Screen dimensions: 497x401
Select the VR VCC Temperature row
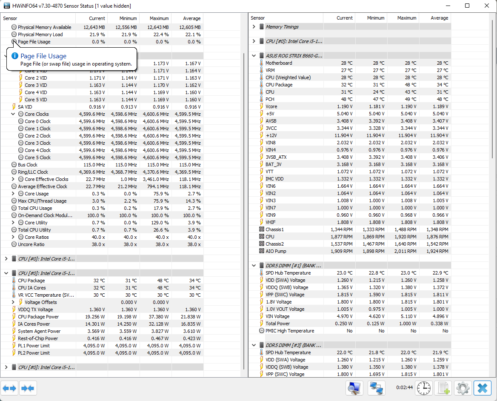[102, 295]
